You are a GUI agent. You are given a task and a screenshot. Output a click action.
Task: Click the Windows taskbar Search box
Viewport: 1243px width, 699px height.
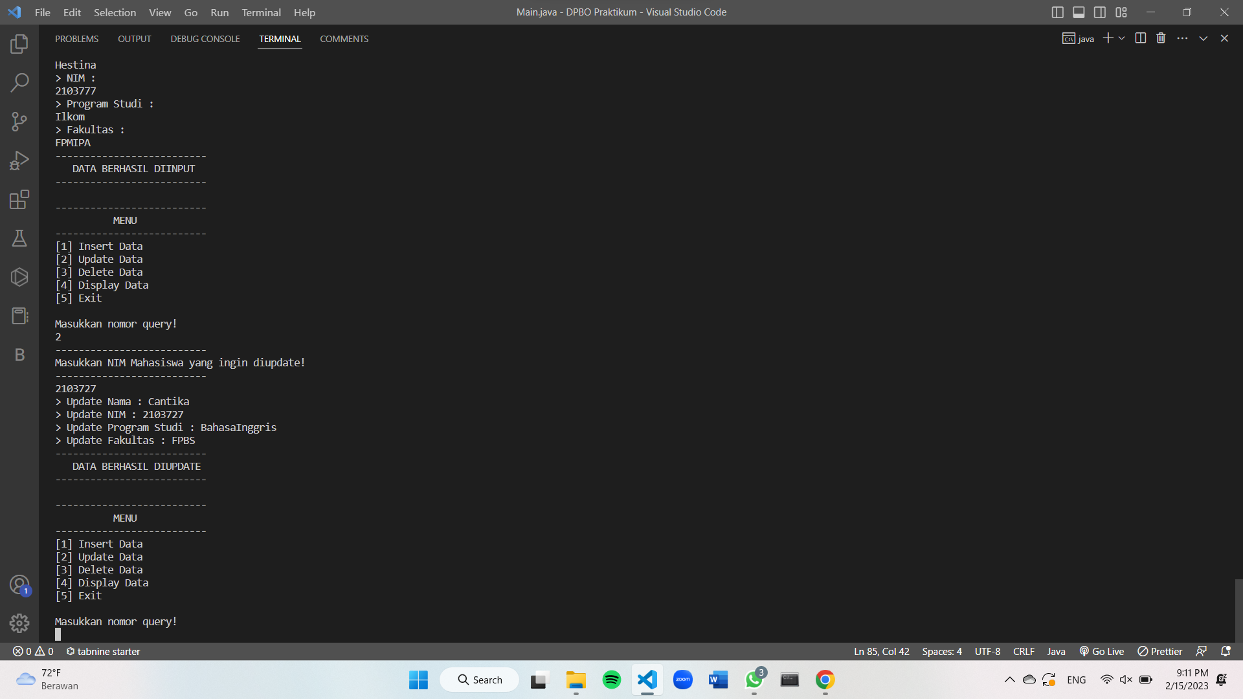[480, 680]
